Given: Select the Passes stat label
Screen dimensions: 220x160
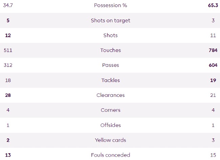Looking at the screenshot, I should (110, 65).
